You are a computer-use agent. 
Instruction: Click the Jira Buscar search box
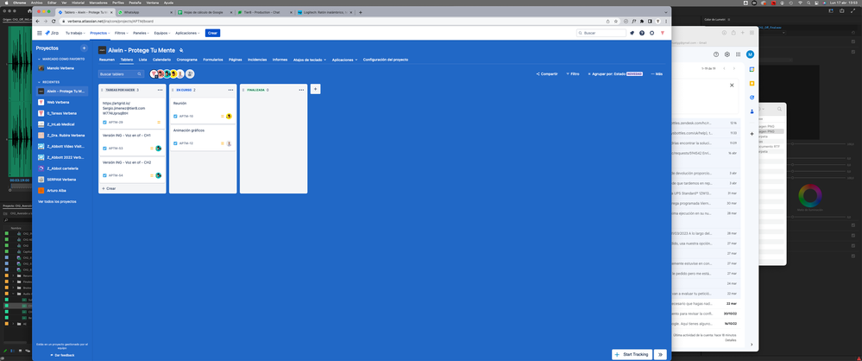(601, 33)
